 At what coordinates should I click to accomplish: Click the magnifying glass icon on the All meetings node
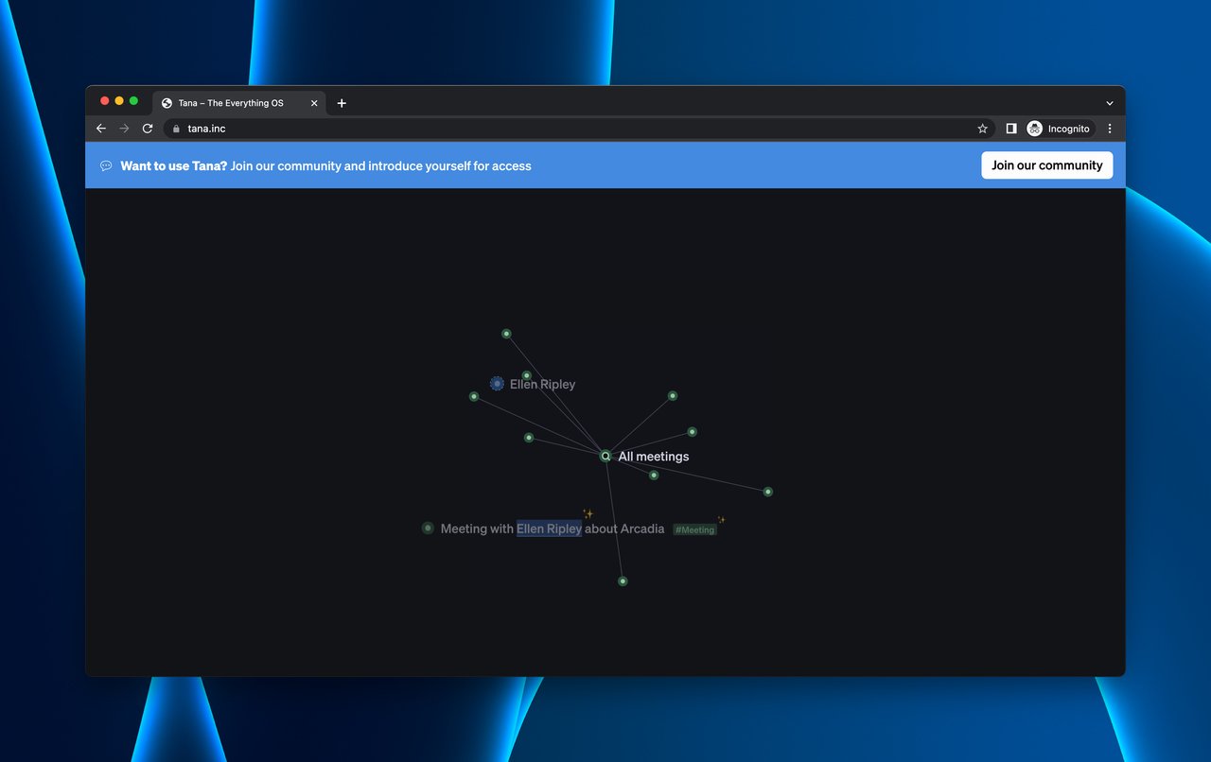tap(605, 456)
